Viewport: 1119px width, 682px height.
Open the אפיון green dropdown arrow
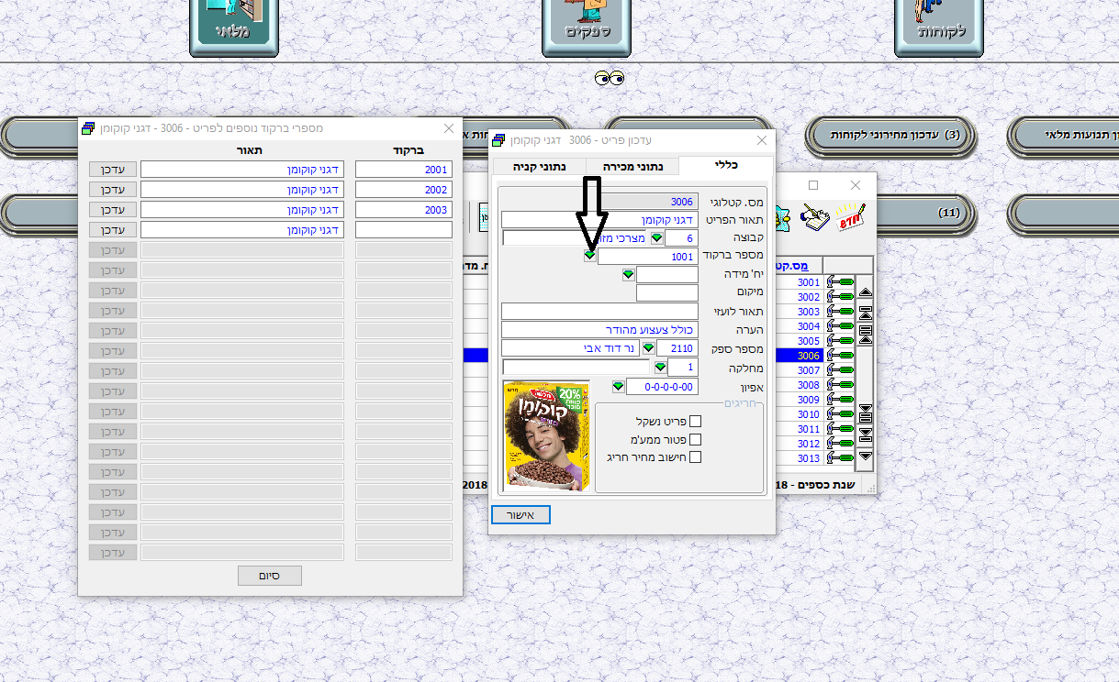pyautogui.click(x=618, y=386)
